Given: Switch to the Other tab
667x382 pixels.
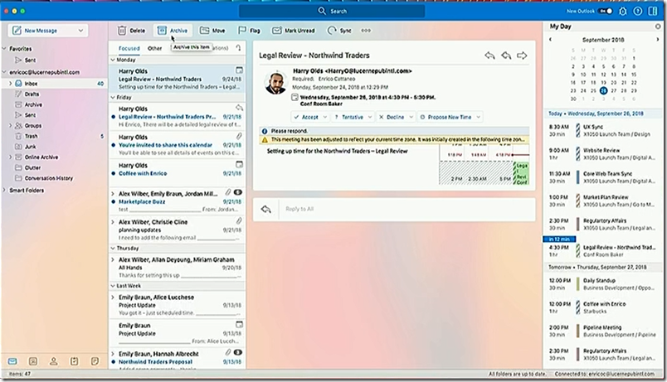Looking at the screenshot, I should (x=154, y=48).
